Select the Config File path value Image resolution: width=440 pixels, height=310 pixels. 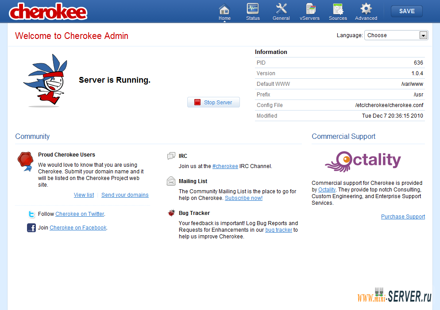point(389,105)
